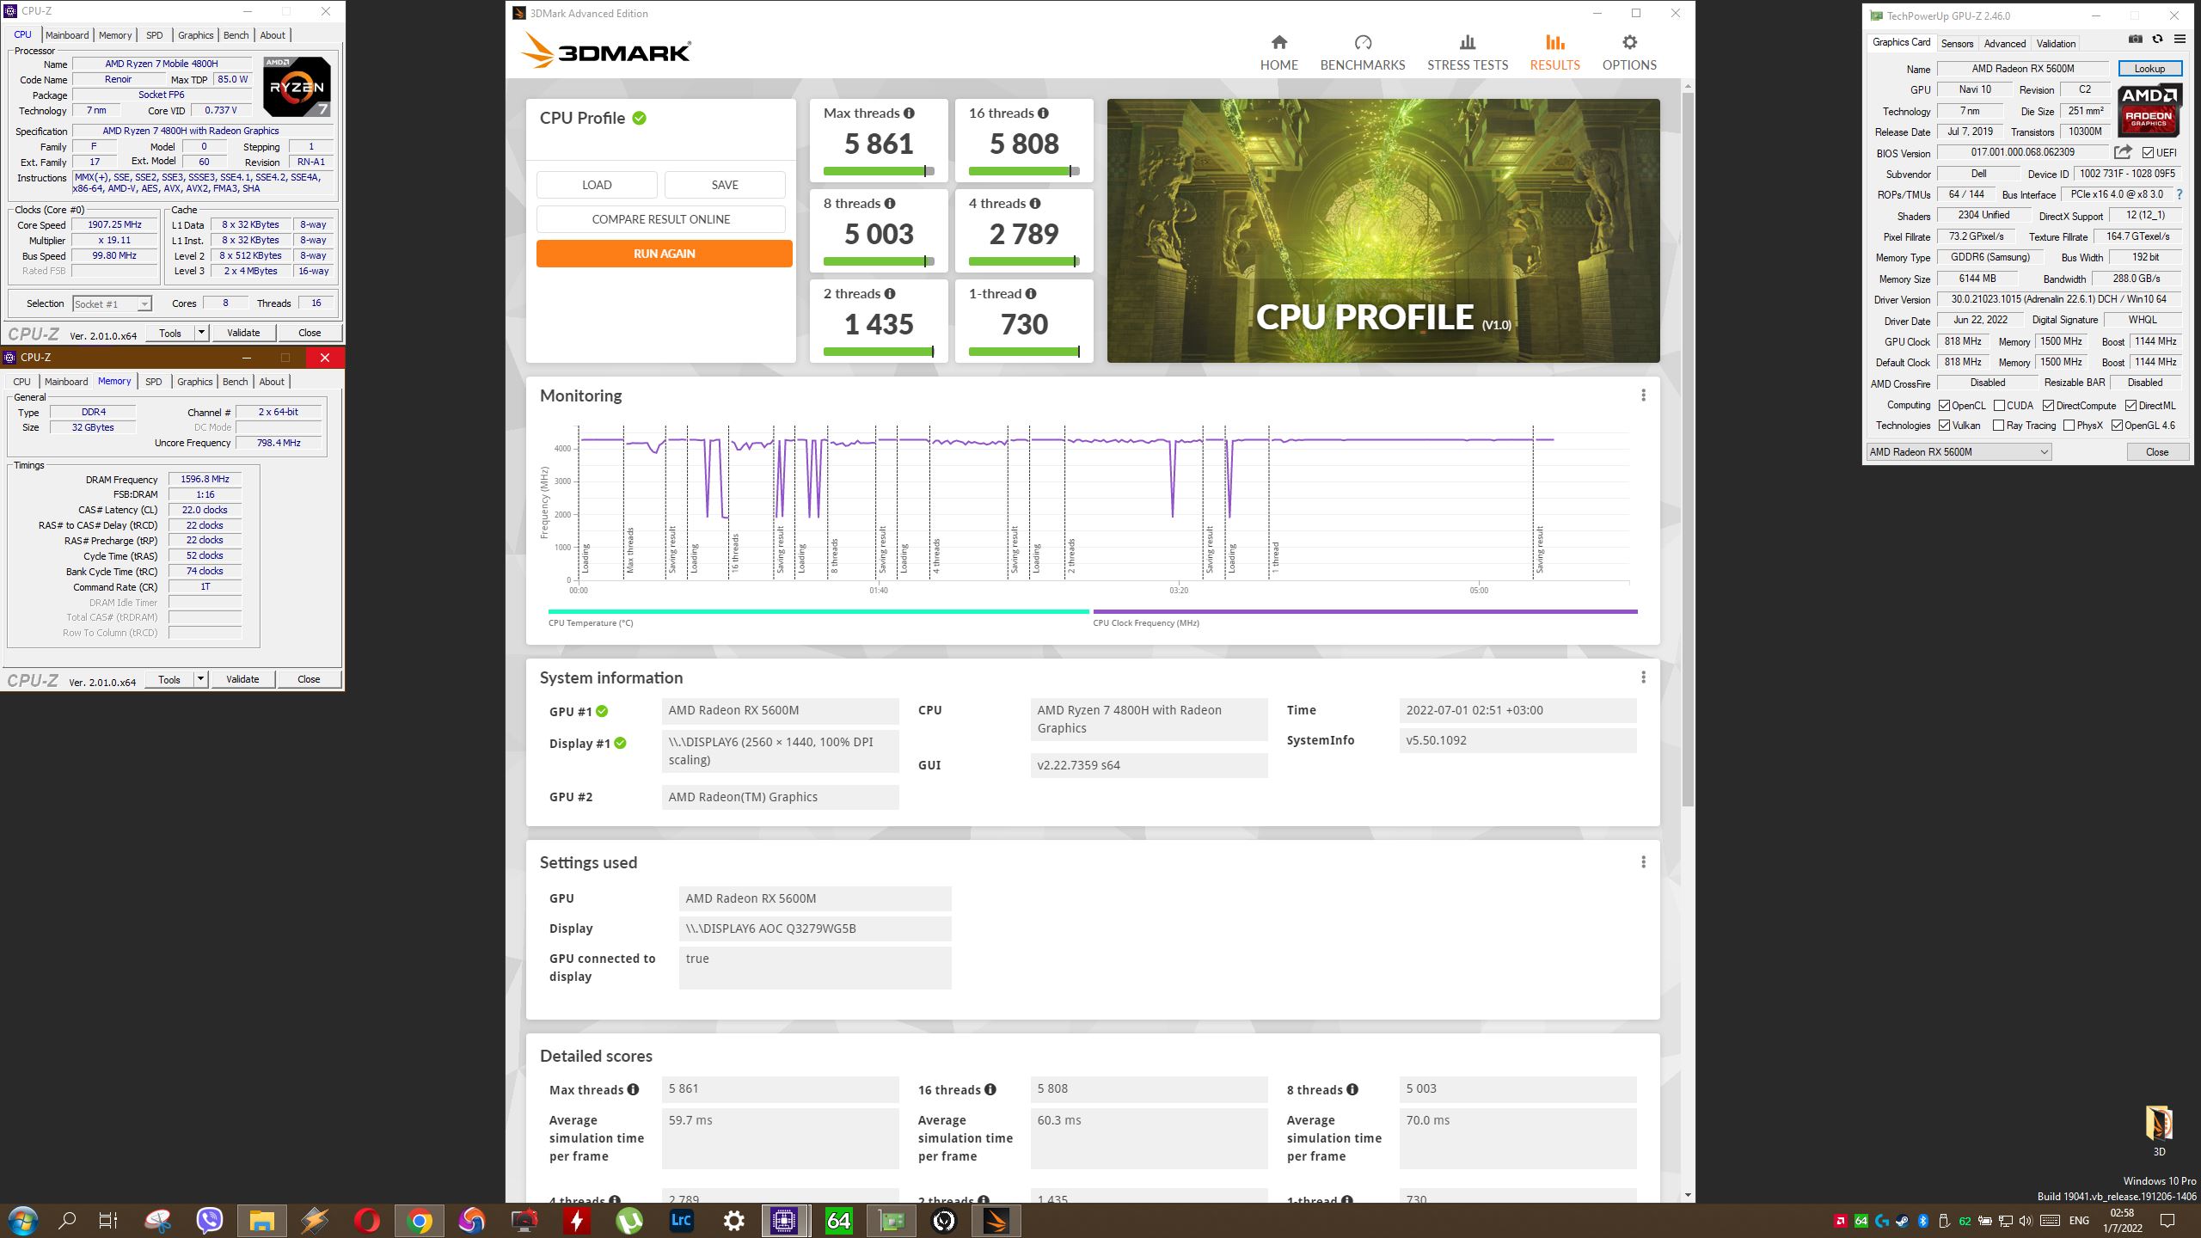Toggle the DirectML checkbox
The height and width of the screenshot is (1238, 2201).
tap(2130, 406)
